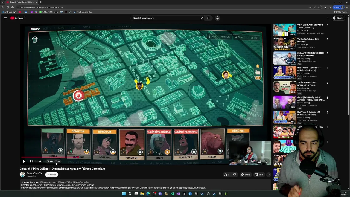Open 'Phantasmagoria' Steam bookmark
Viewport: 350px width, 197px height.
pos(83,12)
